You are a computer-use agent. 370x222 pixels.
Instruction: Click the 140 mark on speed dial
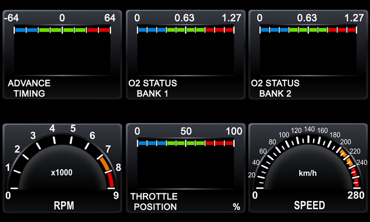pos(309,129)
